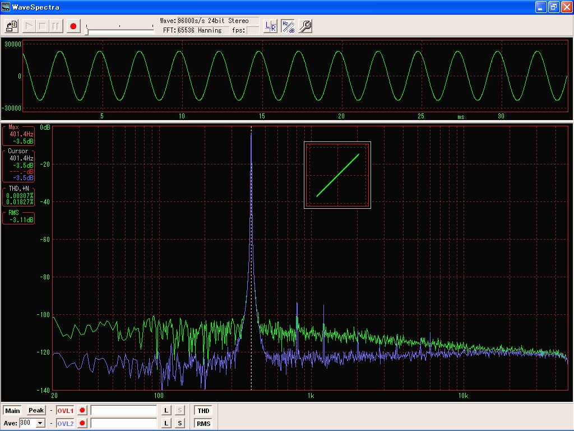The width and height of the screenshot is (574, 431).
Task: Toggle the RMS display button
Action: tap(203, 423)
